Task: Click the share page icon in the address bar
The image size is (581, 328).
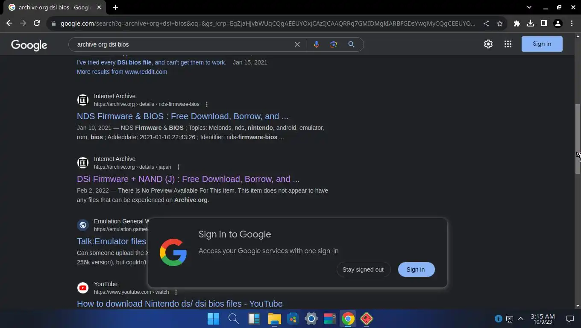Action: click(486, 23)
